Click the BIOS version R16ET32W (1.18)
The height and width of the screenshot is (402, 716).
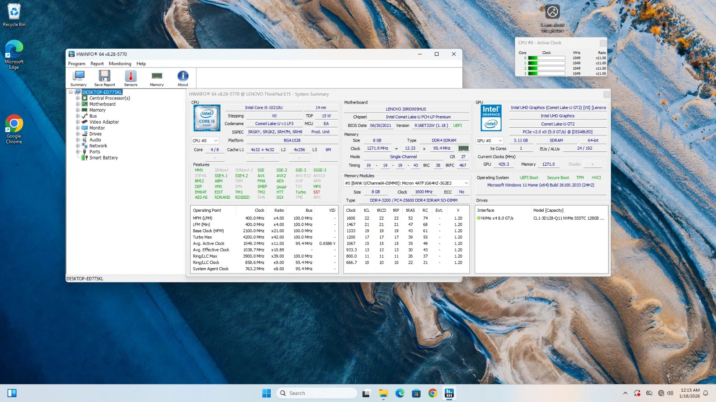(x=431, y=126)
